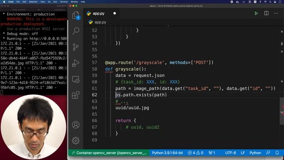284x160 pixels.
Task: Open the Go menu
Action: [x=49, y=2]
